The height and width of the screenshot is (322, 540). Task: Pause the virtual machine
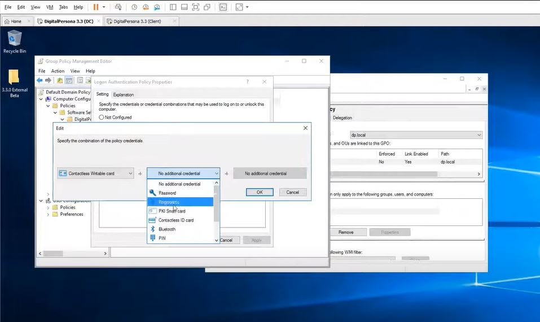96,7
